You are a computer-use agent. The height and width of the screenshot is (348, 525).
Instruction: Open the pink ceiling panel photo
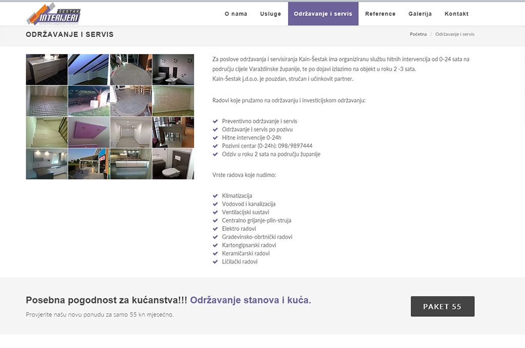(x=89, y=133)
